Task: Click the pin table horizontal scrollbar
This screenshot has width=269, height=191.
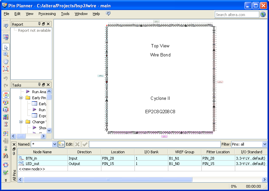Action: point(108,180)
